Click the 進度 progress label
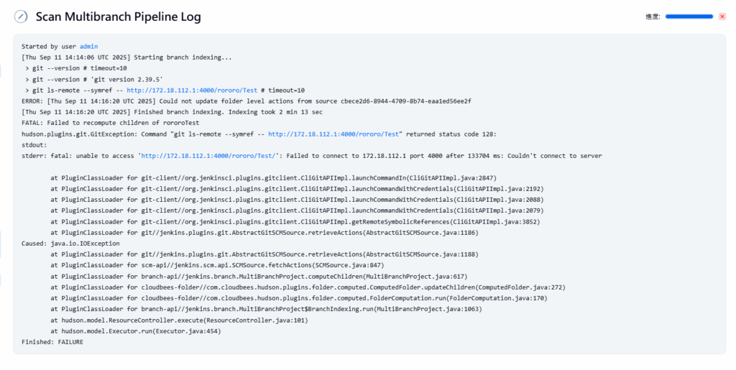 tap(653, 17)
